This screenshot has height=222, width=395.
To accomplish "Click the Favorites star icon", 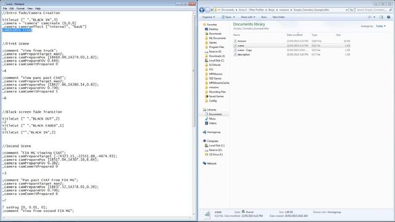I will (204, 25).
